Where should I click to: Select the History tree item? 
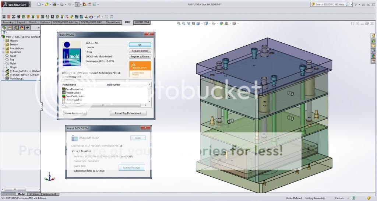14,40
